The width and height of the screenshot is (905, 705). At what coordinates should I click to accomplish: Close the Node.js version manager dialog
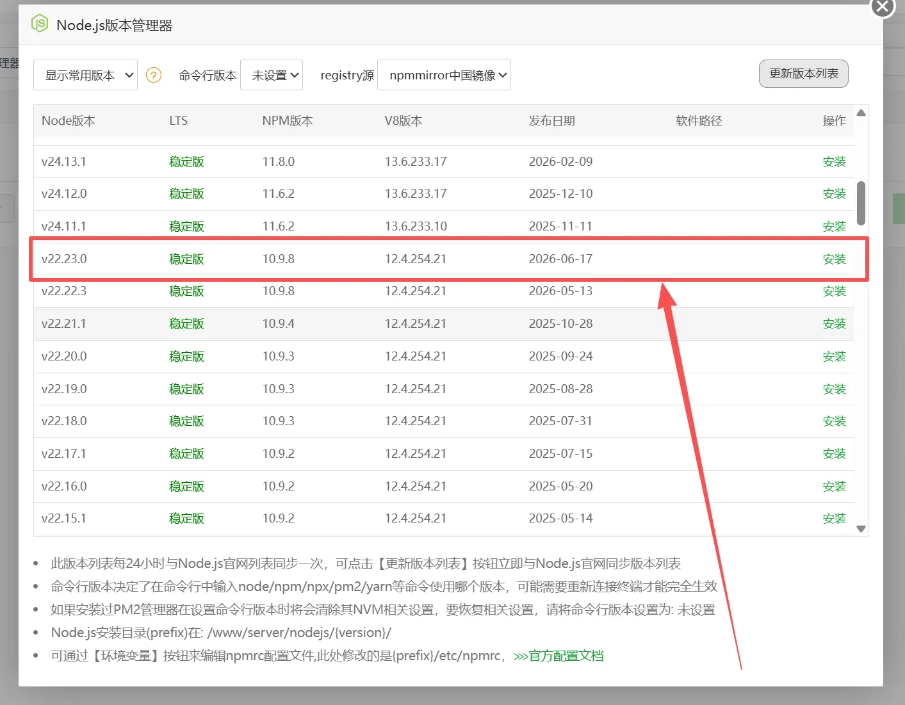pyautogui.click(x=883, y=6)
